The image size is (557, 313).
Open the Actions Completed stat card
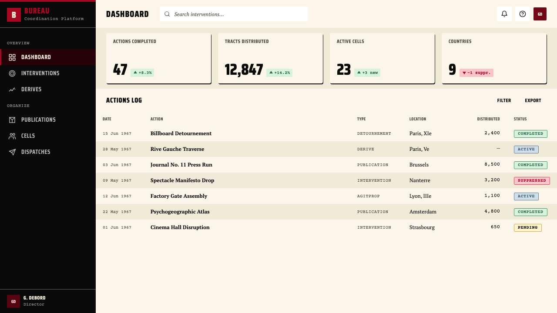tap(158, 58)
